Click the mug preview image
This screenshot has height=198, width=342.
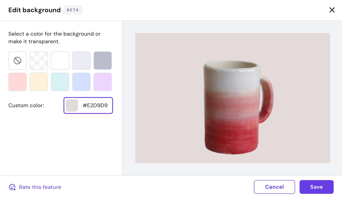point(232,98)
